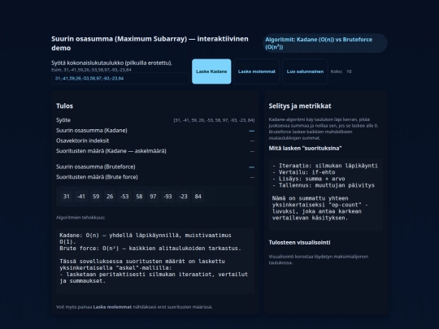Click the Laske Kadane button
439x329 pixels.
pyautogui.click(x=211, y=71)
